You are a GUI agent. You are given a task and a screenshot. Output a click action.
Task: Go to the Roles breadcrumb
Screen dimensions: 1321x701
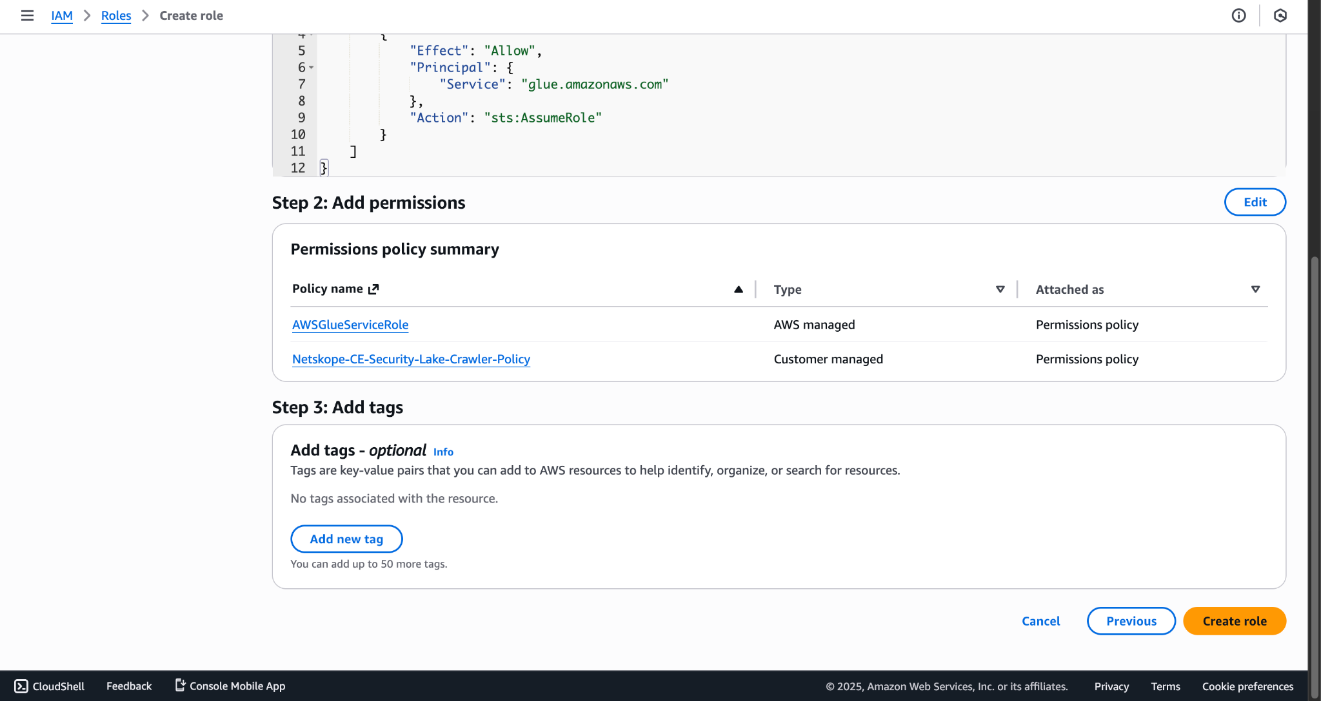click(x=116, y=15)
